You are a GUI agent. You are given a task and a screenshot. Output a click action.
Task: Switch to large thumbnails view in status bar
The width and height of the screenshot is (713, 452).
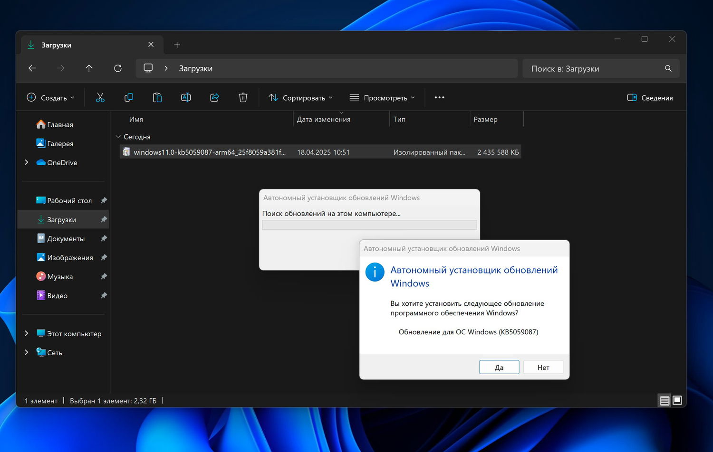click(677, 401)
